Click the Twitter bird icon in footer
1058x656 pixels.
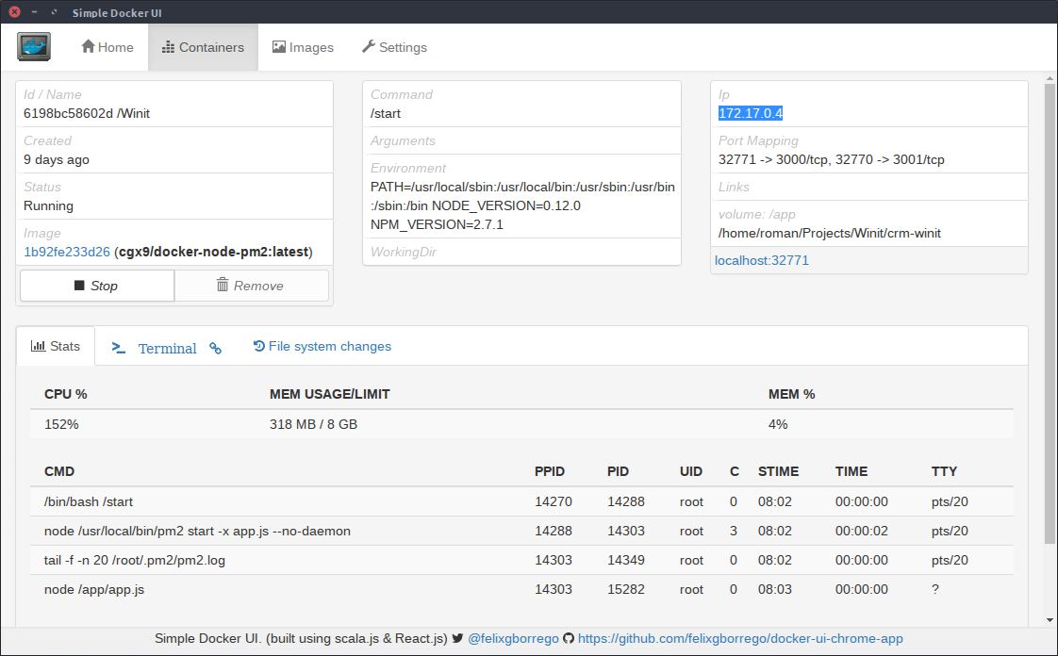pyautogui.click(x=457, y=638)
